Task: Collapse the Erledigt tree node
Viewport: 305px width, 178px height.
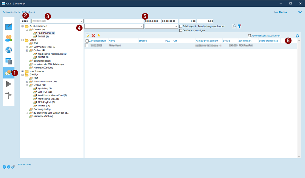Action: point(22,75)
